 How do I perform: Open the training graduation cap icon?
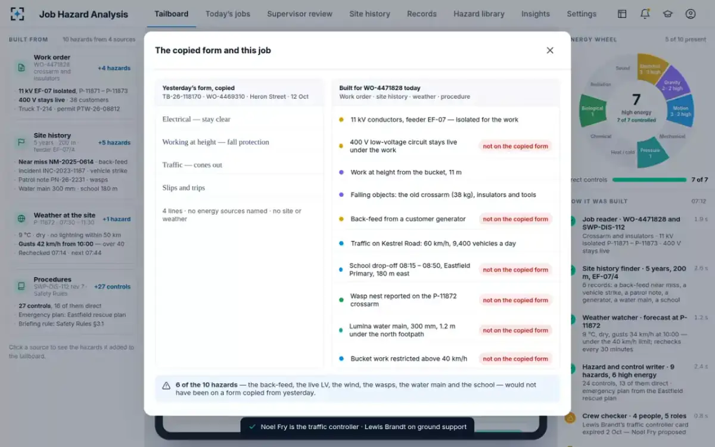tap(667, 14)
